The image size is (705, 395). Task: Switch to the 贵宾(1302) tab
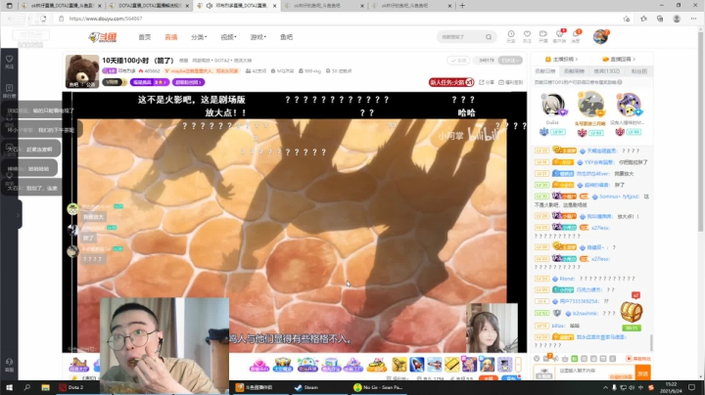(606, 71)
